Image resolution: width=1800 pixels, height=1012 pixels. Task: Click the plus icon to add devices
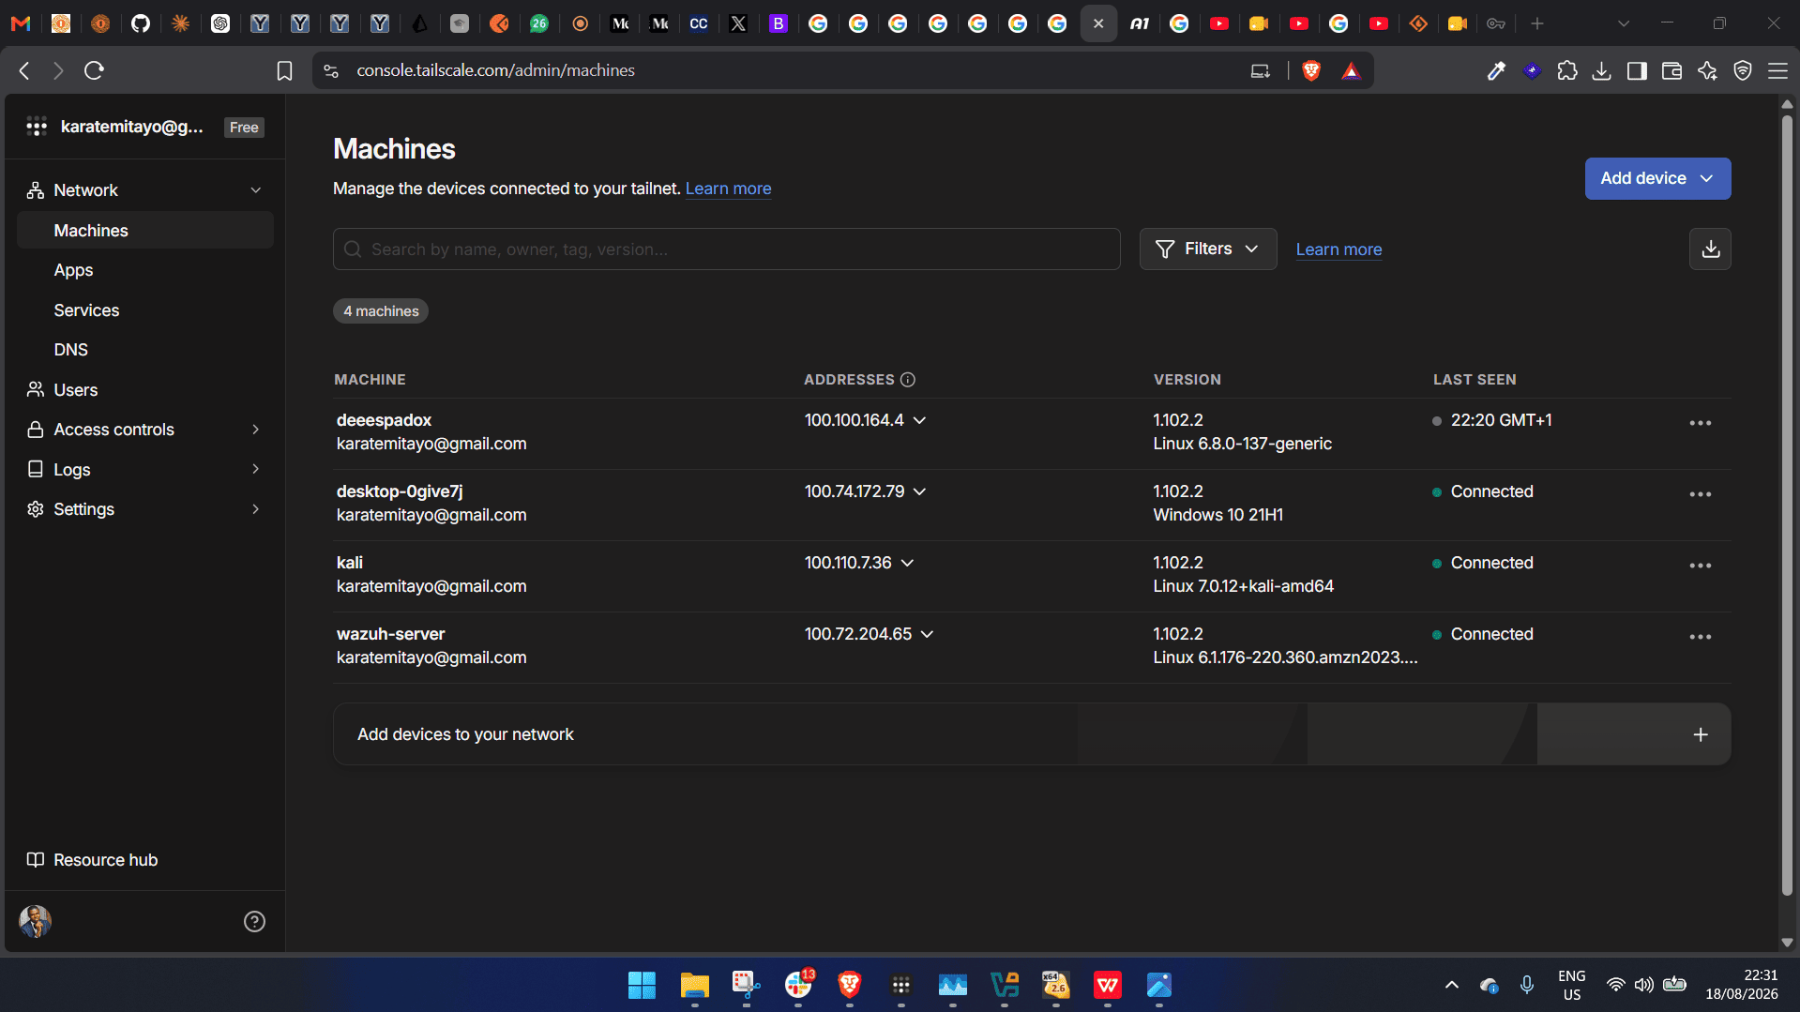[x=1701, y=734]
